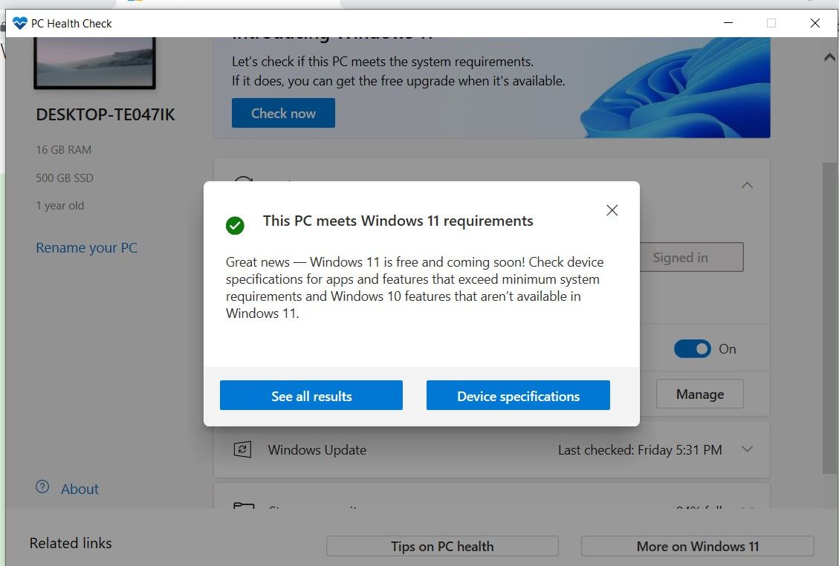
Task: Click the PC Health Check heart icon
Action: [x=20, y=24]
